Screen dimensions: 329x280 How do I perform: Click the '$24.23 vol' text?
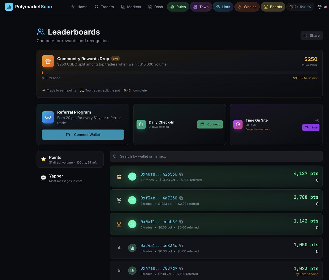tap(167, 180)
